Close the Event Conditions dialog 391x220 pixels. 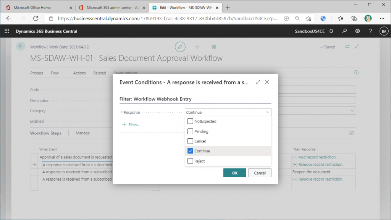[267, 82]
